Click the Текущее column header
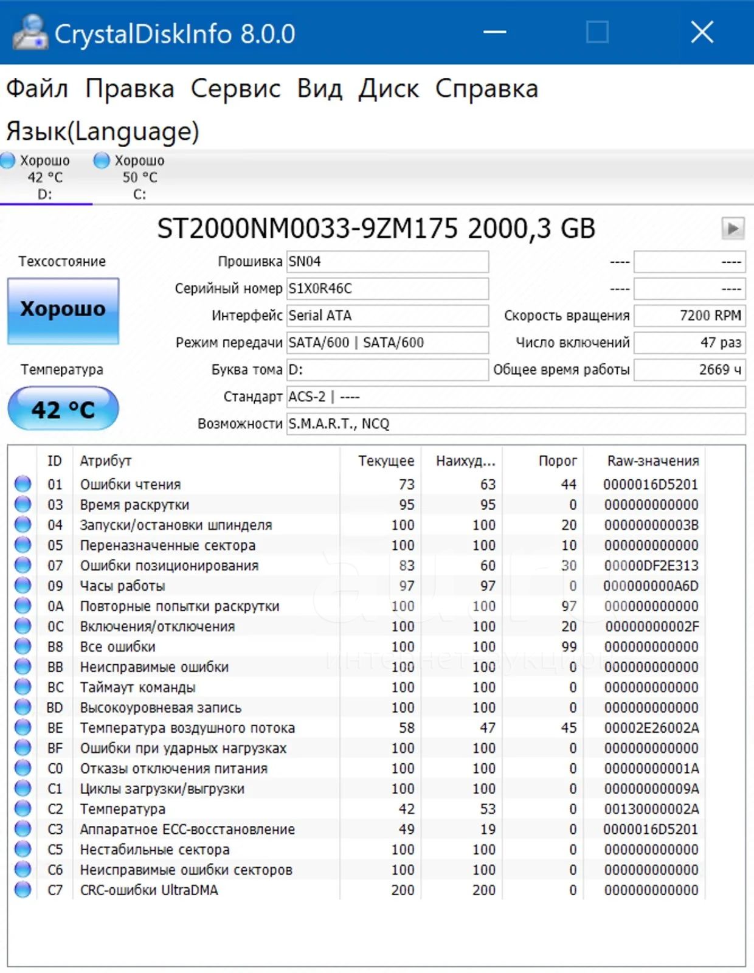 381,461
